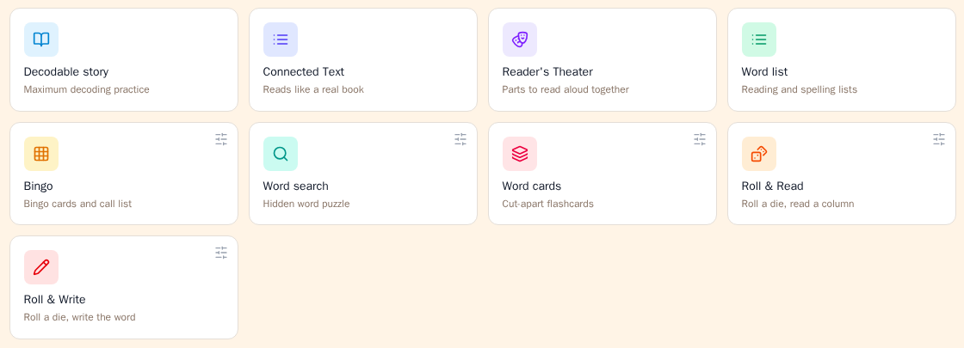
Task: Select the dice icon for Roll & Read
Action: click(758, 154)
